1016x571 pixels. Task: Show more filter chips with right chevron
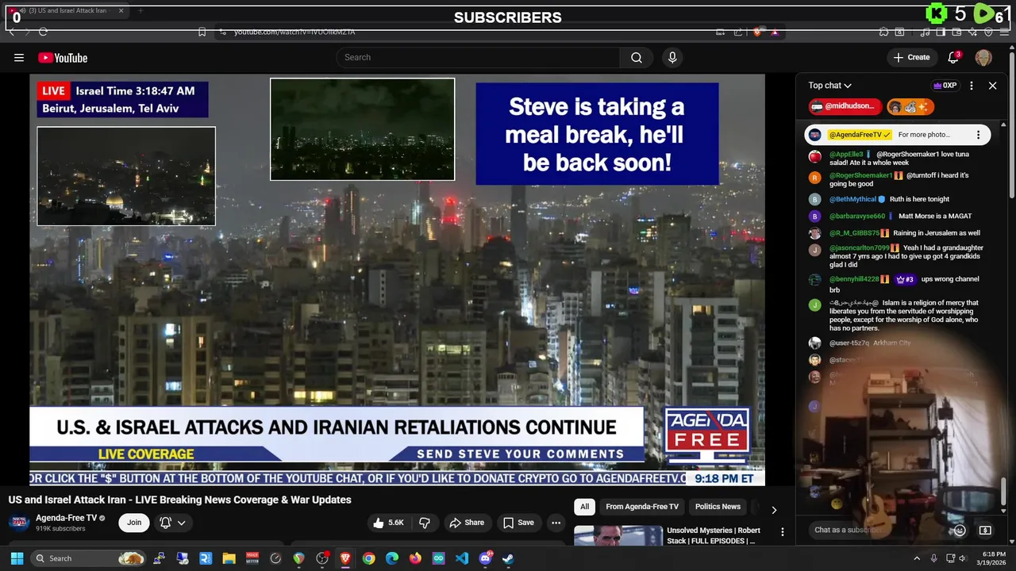[774, 510]
